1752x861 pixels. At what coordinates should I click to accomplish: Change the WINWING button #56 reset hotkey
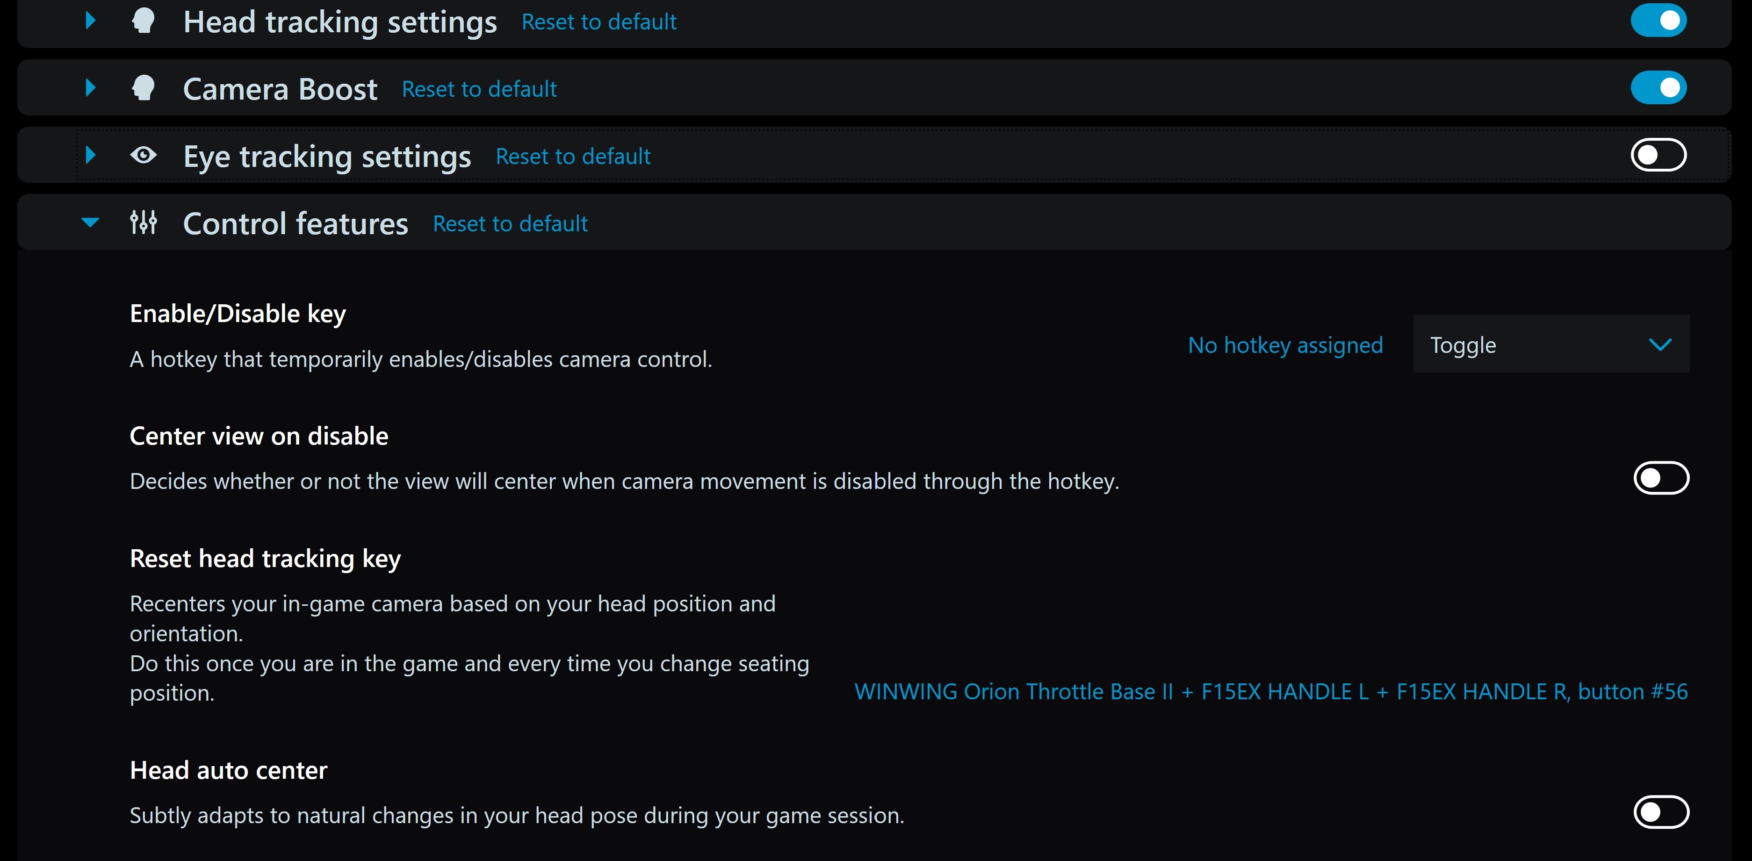pos(1271,692)
